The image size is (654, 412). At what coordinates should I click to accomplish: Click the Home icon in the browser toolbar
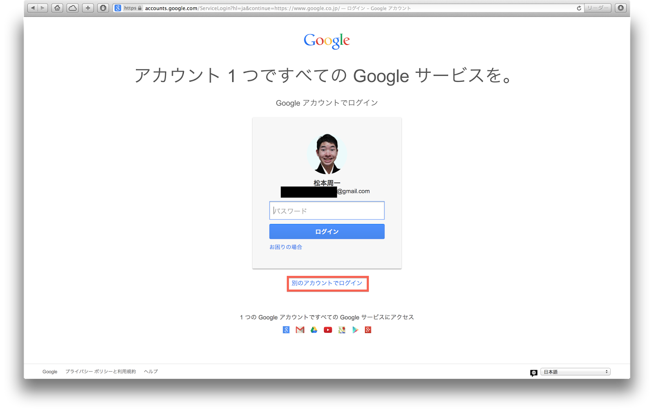[57, 7]
